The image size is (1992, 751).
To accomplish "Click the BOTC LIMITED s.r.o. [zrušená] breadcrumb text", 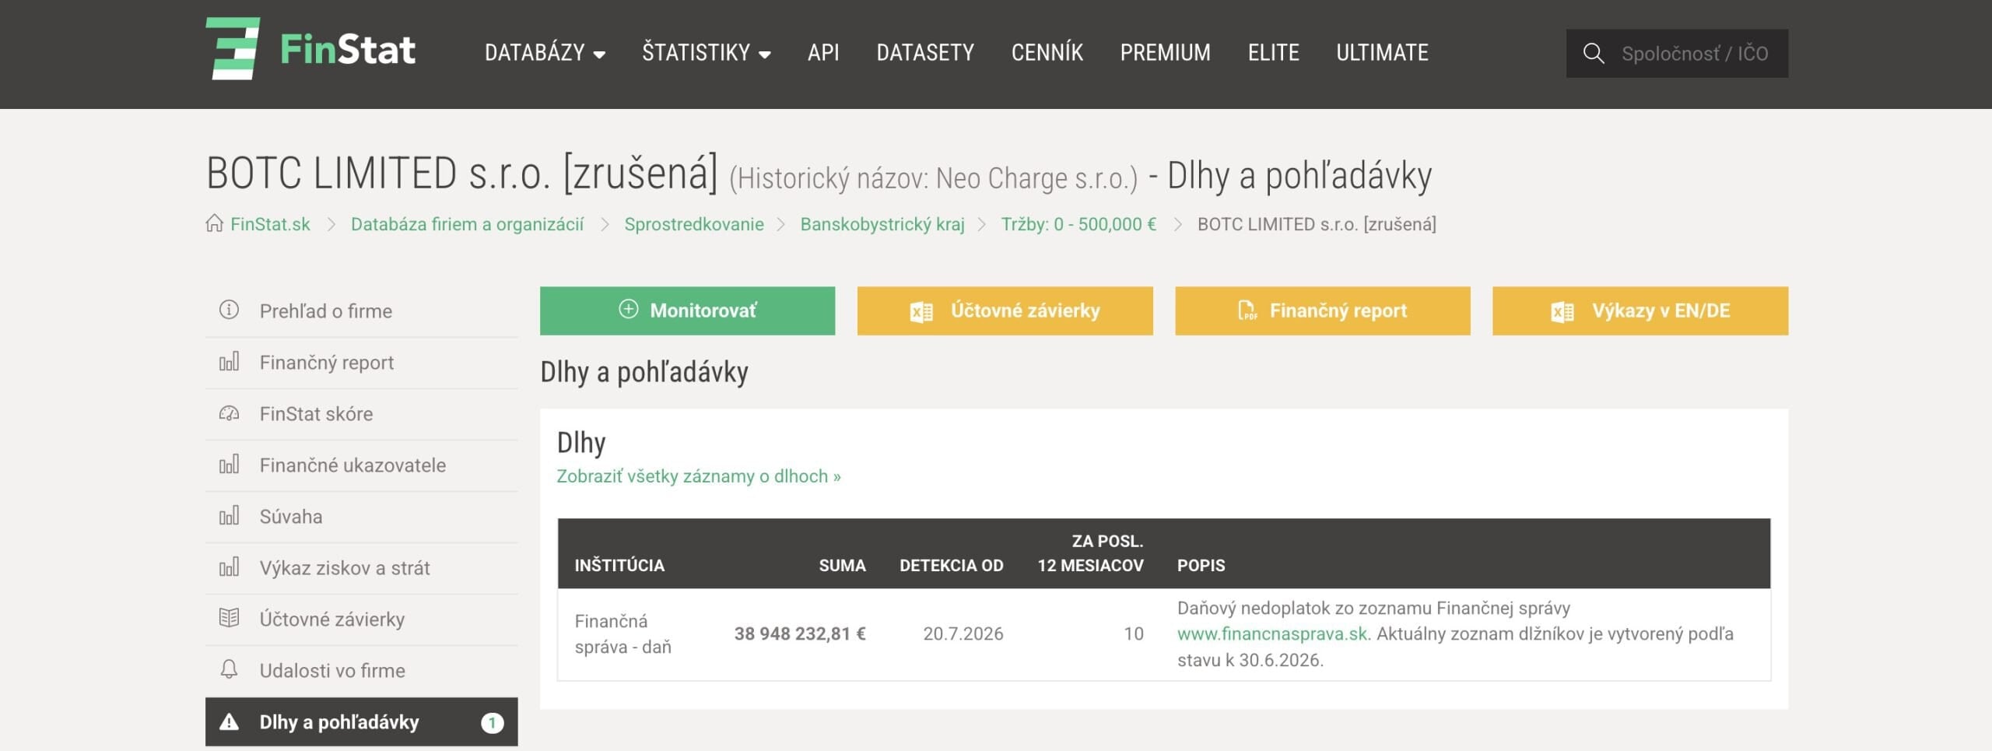I will [1317, 224].
